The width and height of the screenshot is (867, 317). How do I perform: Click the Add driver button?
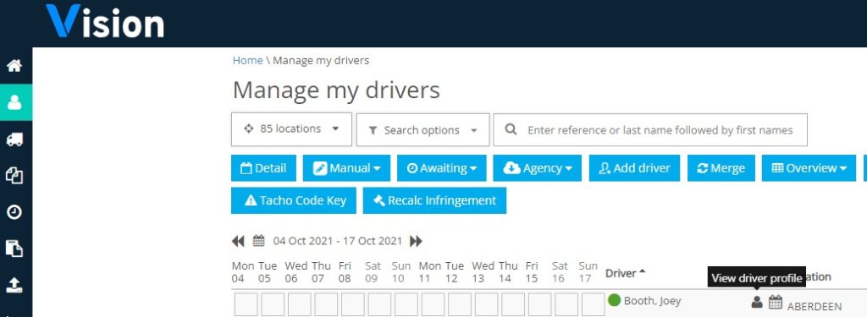click(x=635, y=168)
